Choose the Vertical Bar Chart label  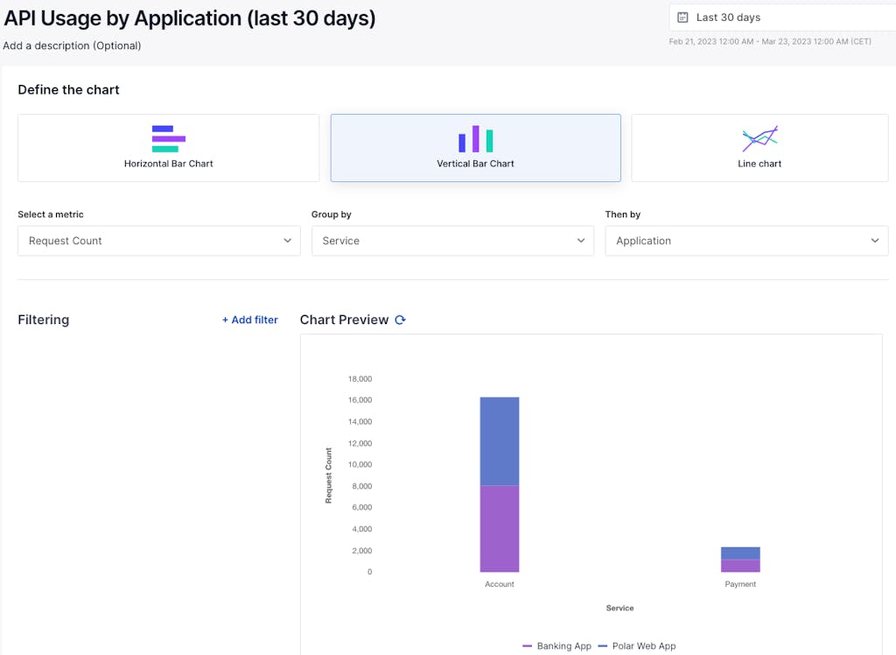click(x=475, y=164)
